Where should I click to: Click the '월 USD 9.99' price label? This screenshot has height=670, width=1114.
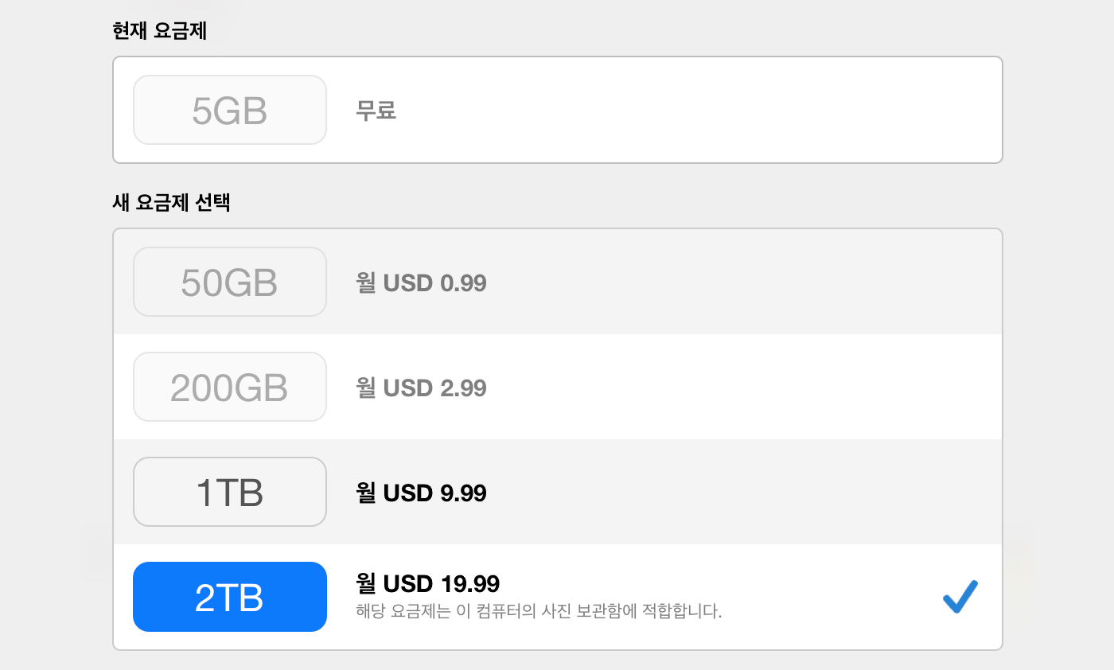(422, 493)
